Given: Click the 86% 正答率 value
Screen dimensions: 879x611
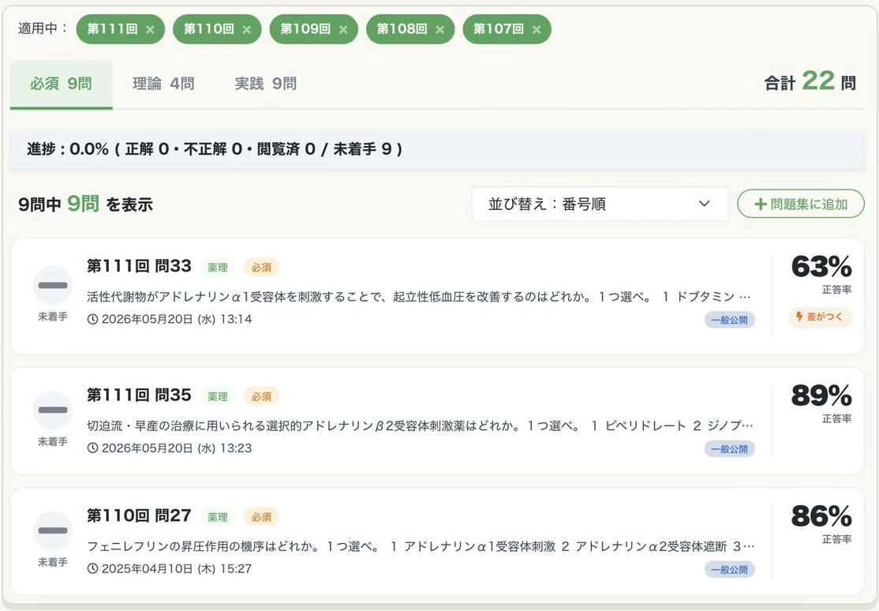Looking at the screenshot, I should [x=821, y=517].
